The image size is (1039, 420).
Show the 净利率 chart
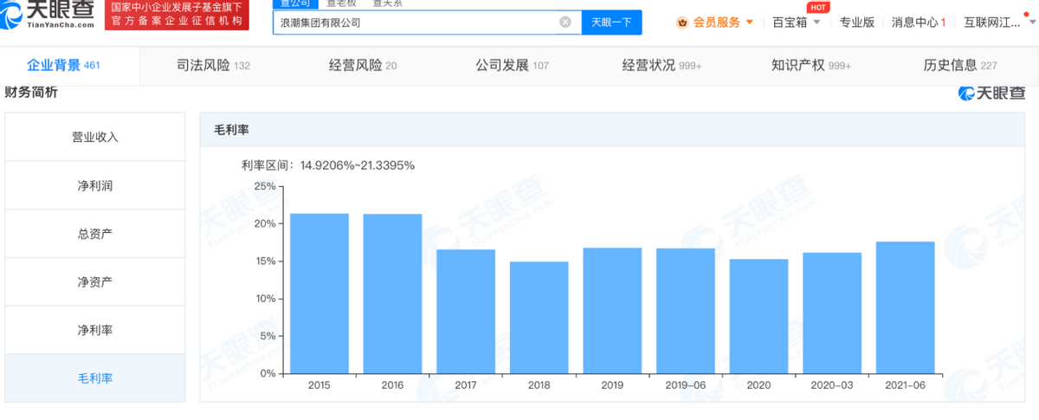click(95, 331)
